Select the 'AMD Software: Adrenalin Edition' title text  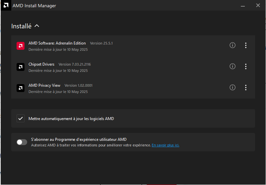pos(57,43)
